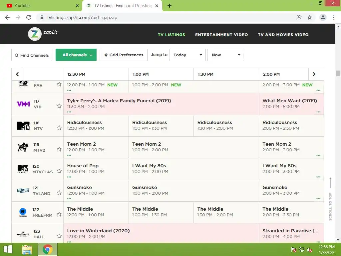Open Entertainment Video nav item

click(x=221, y=35)
